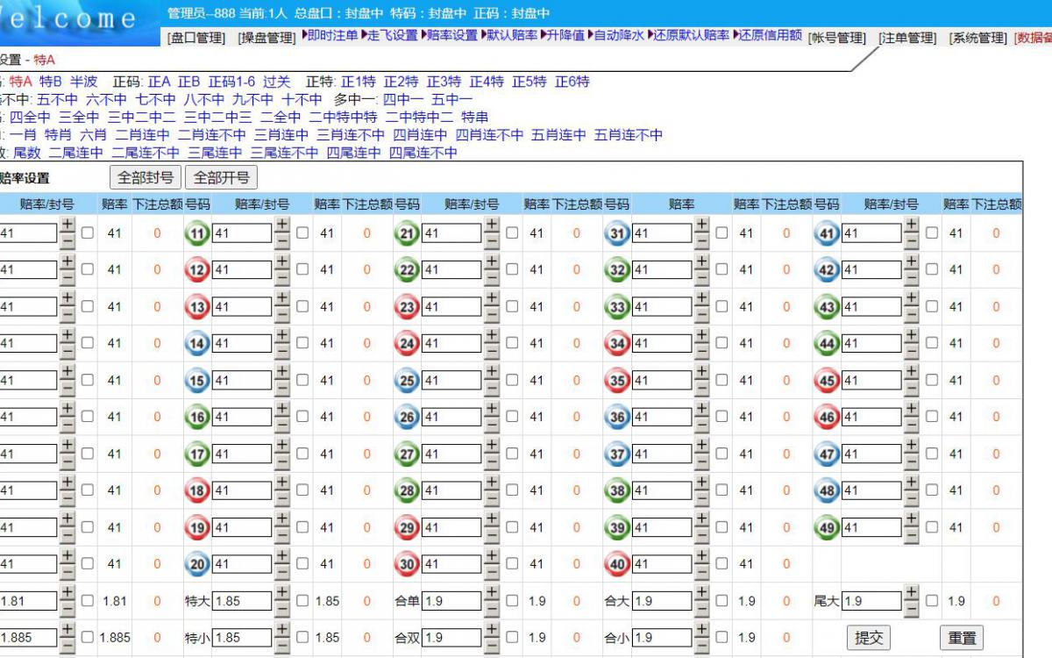Check the box next to 合单 odds
1052x658 pixels.
coord(512,602)
